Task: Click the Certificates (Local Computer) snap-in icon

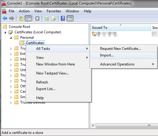Action: coord(10,32)
